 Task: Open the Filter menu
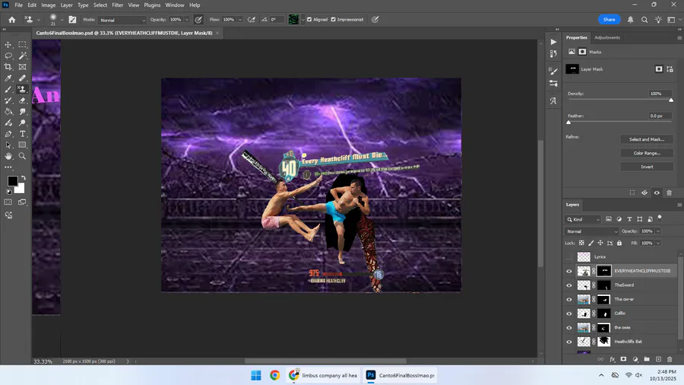click(117, 5)
